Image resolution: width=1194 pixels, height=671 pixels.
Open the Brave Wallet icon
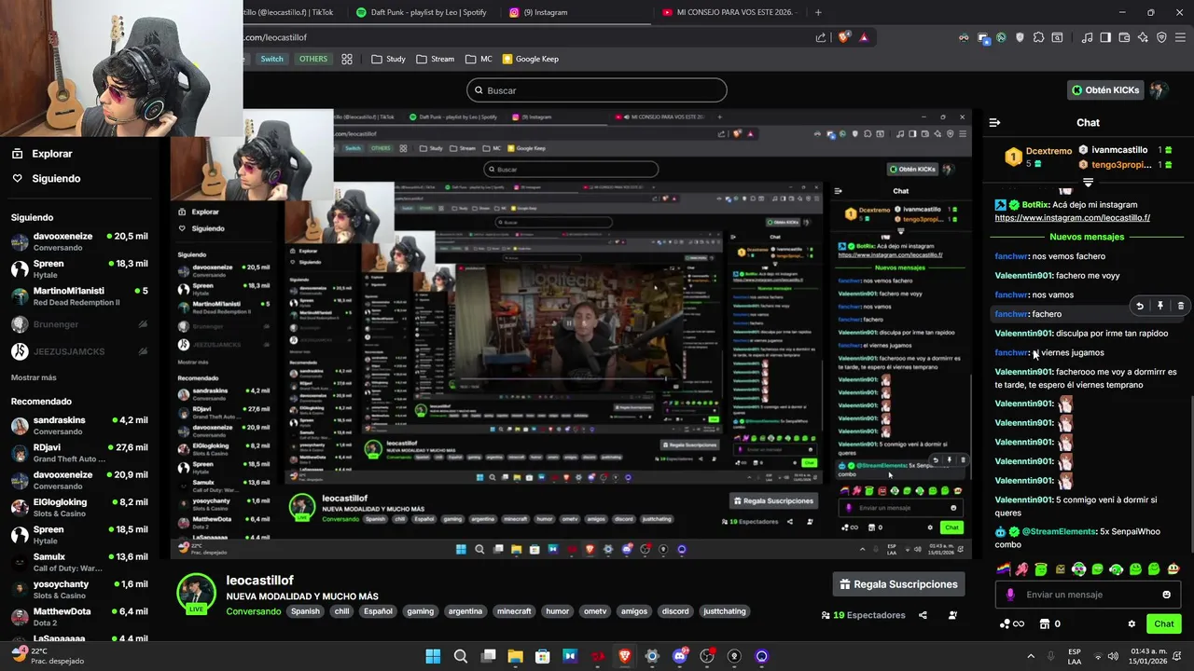pos(1124,37)
